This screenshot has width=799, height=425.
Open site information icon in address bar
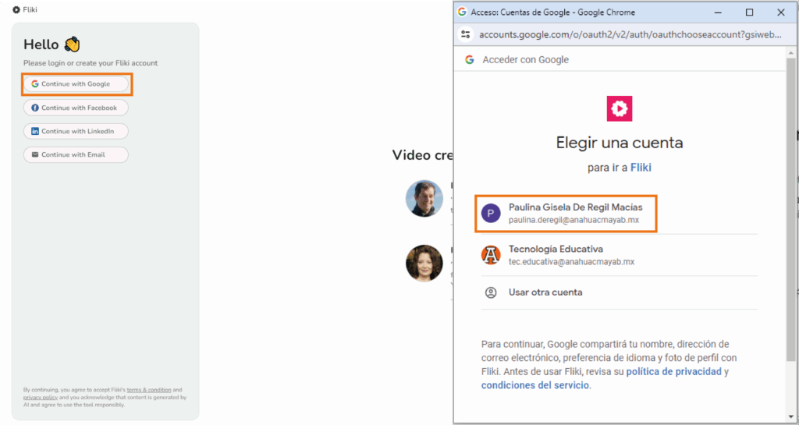[467, 34]
